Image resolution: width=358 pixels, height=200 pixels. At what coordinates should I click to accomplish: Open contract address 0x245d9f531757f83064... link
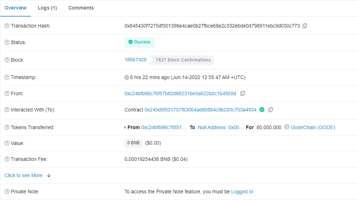click(200, 110)
